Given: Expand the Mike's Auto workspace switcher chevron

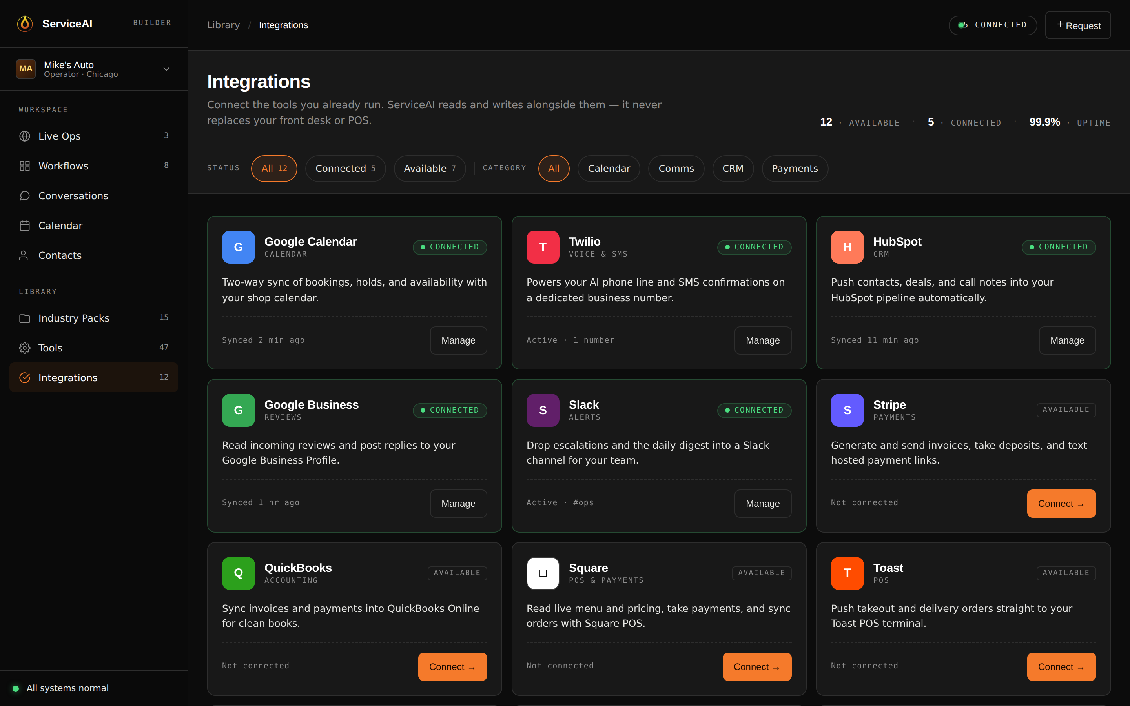Looking at the screenshot, I should point(166,69).
